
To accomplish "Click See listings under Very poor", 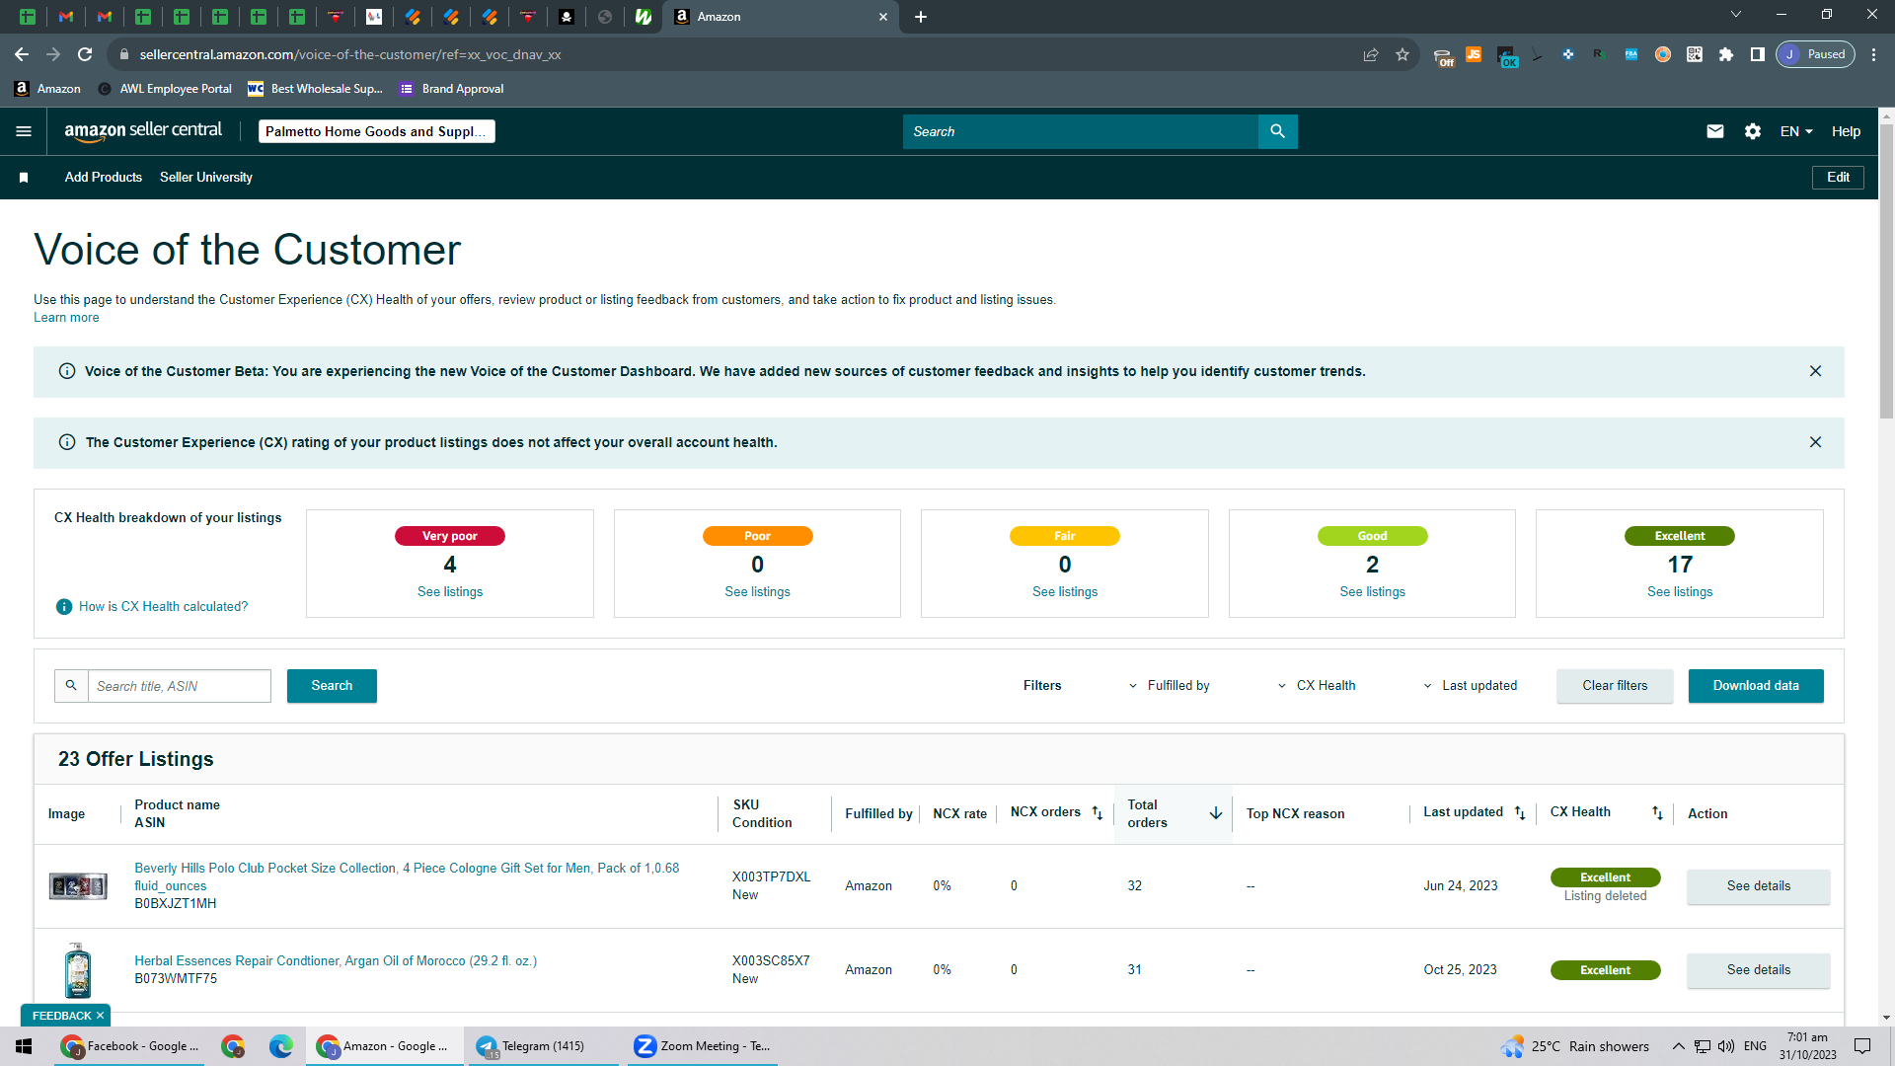I will click(450, 592).
